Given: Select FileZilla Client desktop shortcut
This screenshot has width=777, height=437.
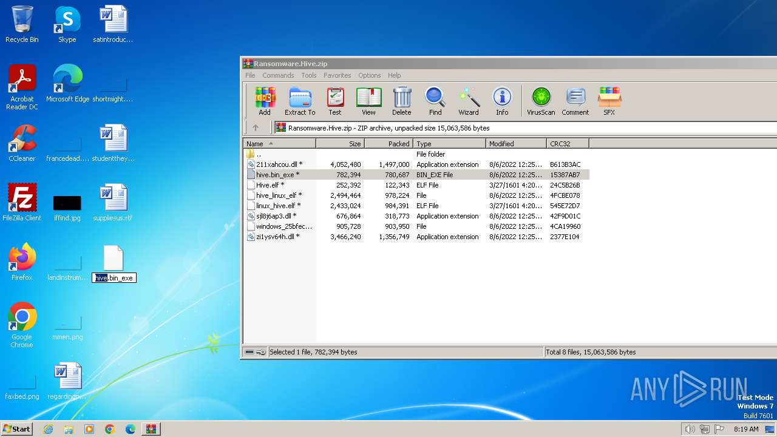Looking at the screenshot, I should coord(22,203).
